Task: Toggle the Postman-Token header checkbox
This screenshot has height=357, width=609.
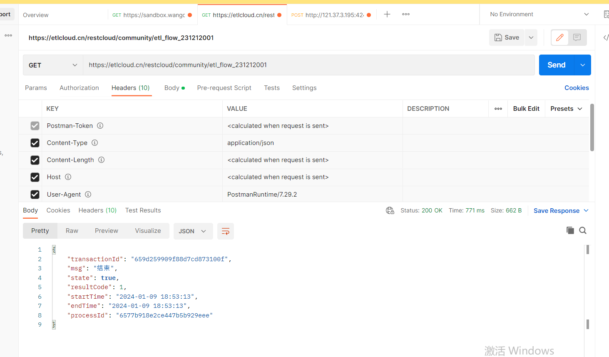Action: (35, 126)
